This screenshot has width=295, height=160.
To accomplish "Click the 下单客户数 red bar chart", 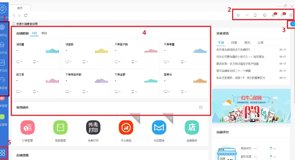I will 151,51.
